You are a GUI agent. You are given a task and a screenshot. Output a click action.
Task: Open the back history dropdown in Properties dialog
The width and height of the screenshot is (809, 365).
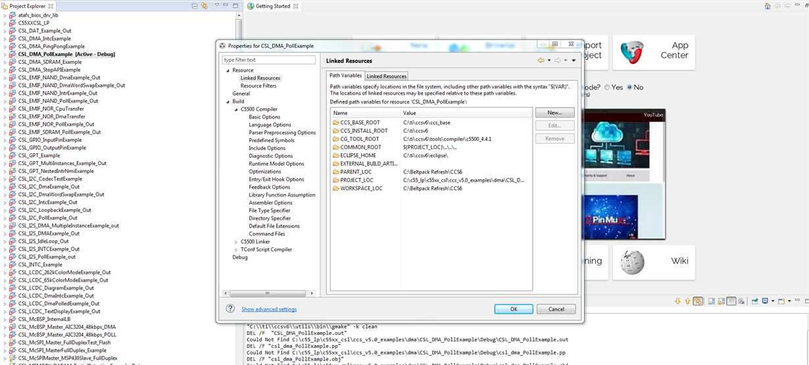pos(549,61)
